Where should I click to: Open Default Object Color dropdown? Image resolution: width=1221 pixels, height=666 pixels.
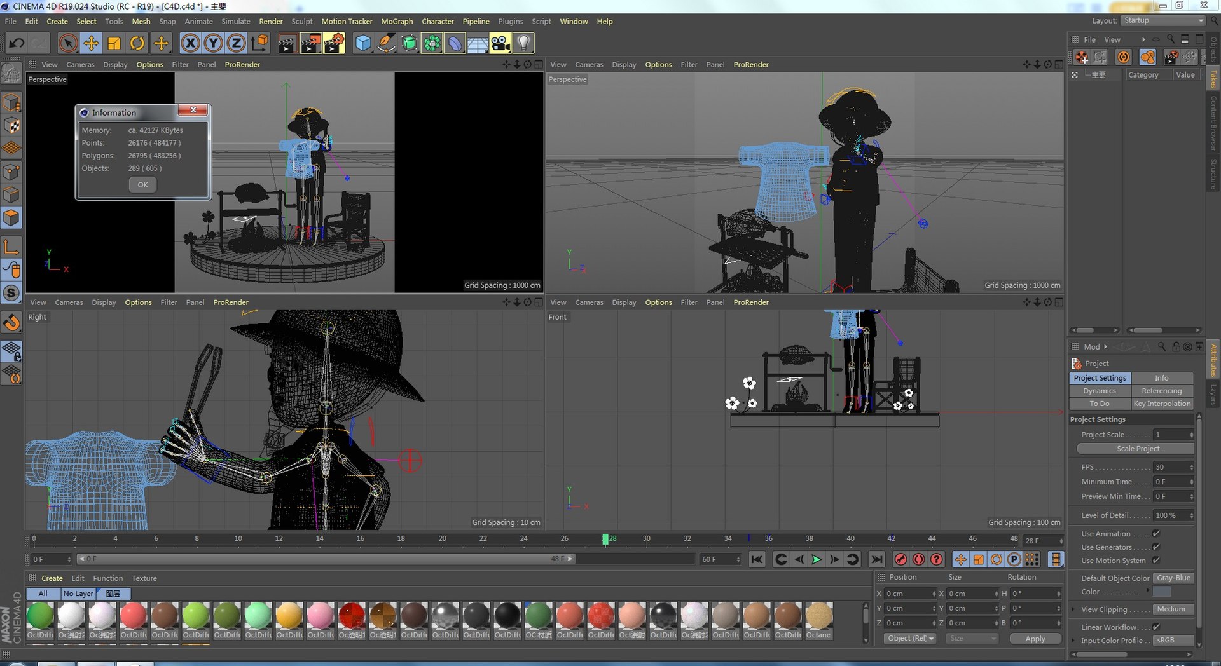point(1174,578)
